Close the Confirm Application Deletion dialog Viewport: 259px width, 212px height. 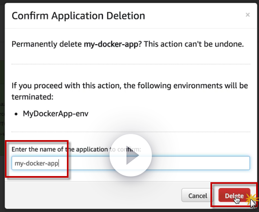pos(247,15)
